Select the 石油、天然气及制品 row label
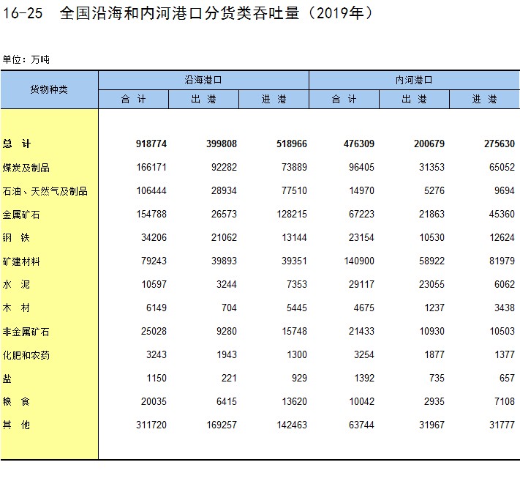The image size is (520, 484). tap(45, 191)
